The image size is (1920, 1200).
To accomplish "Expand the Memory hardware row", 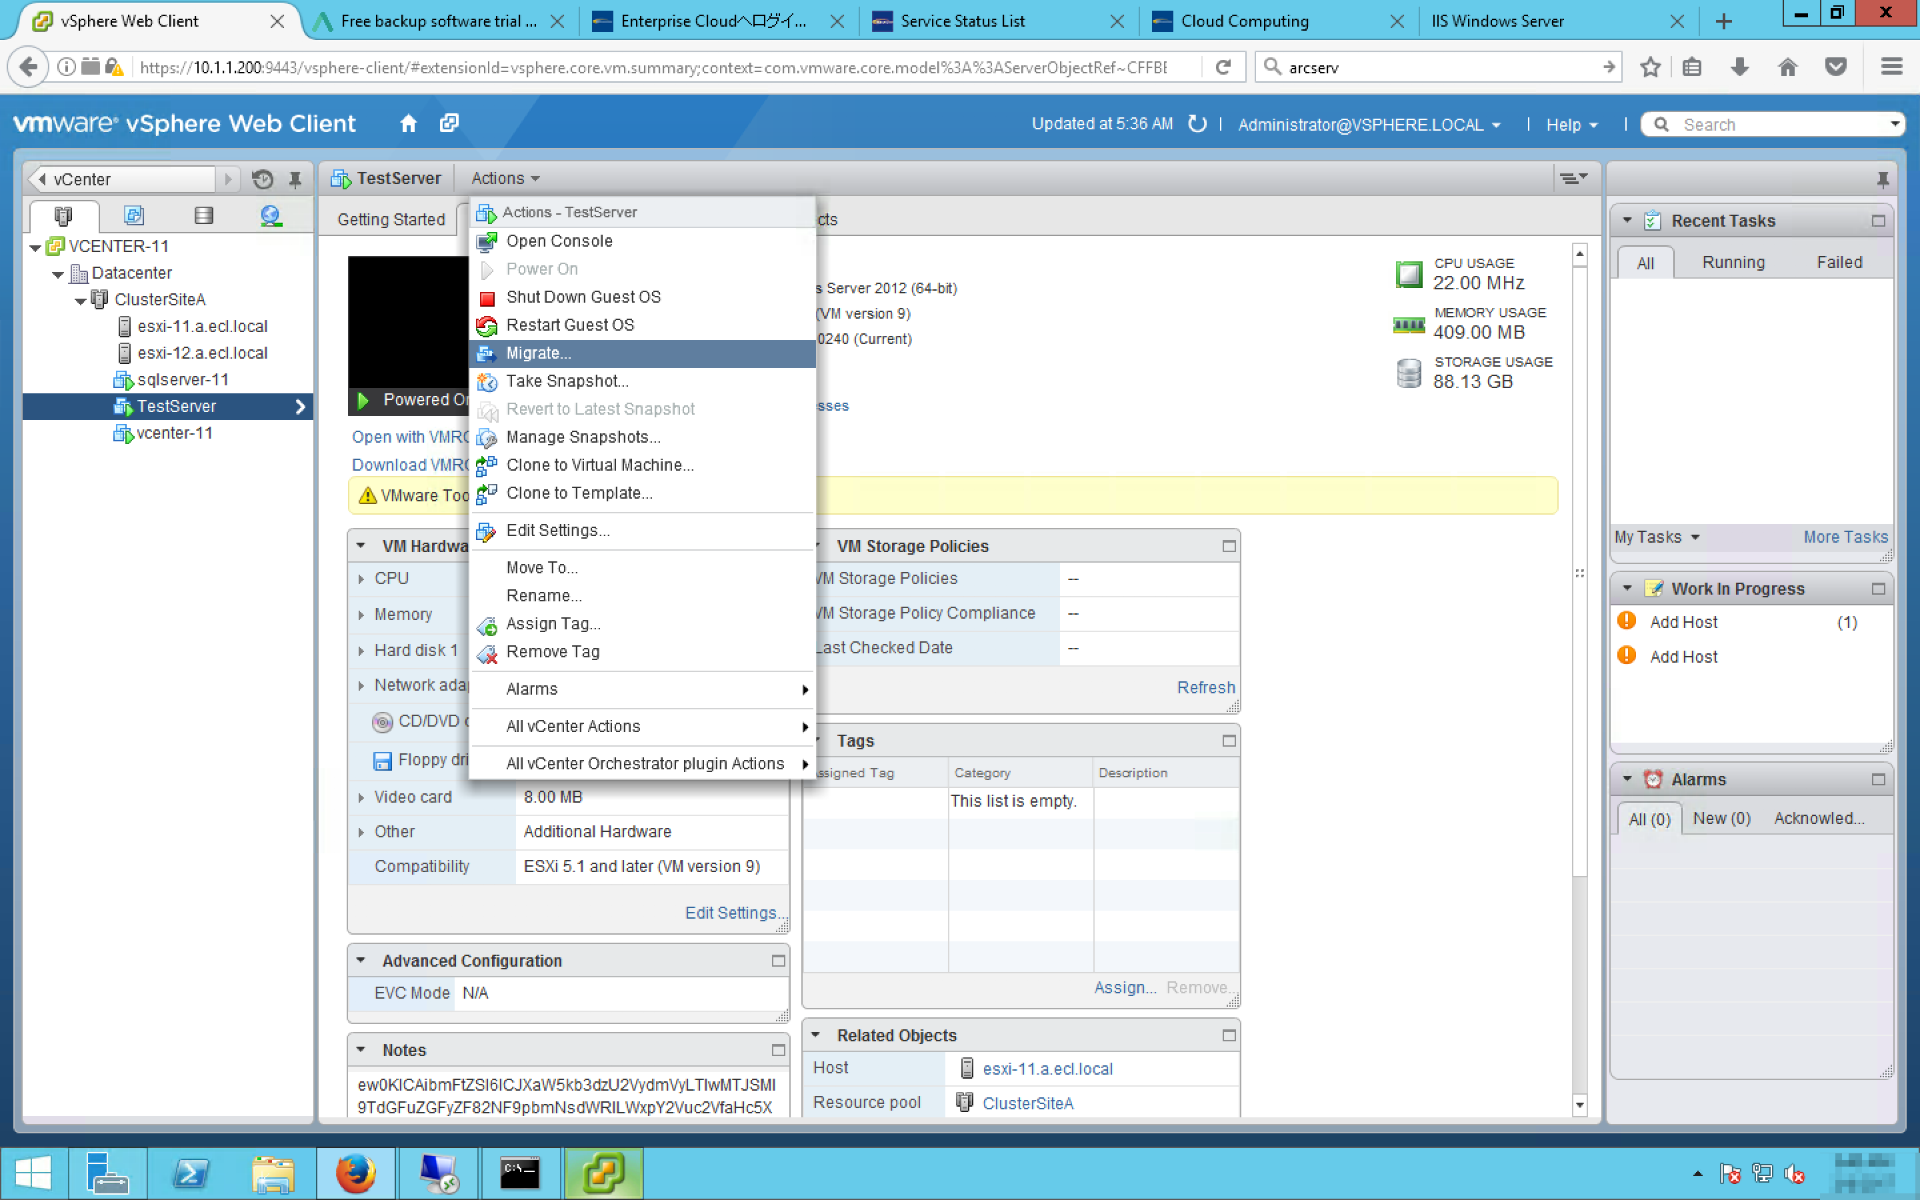I will pyautogui.click(x=361, y=615).
